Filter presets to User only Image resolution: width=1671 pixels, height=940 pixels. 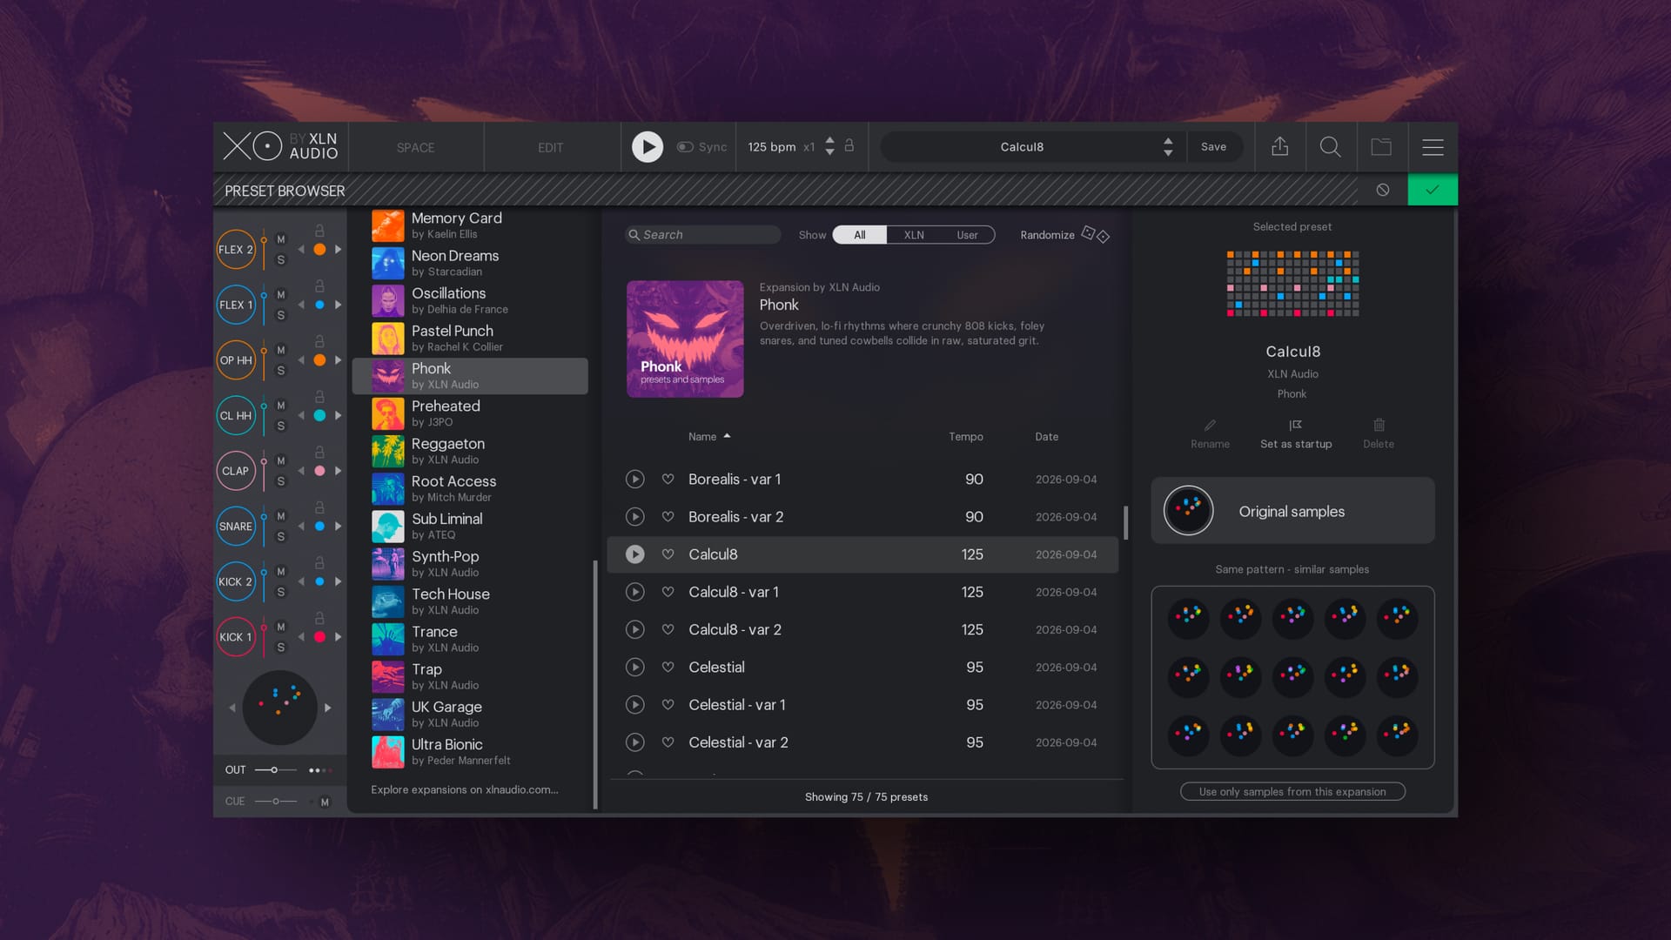point(967,235)
